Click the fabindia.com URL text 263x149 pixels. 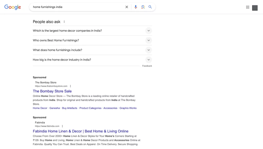[47, 126]
